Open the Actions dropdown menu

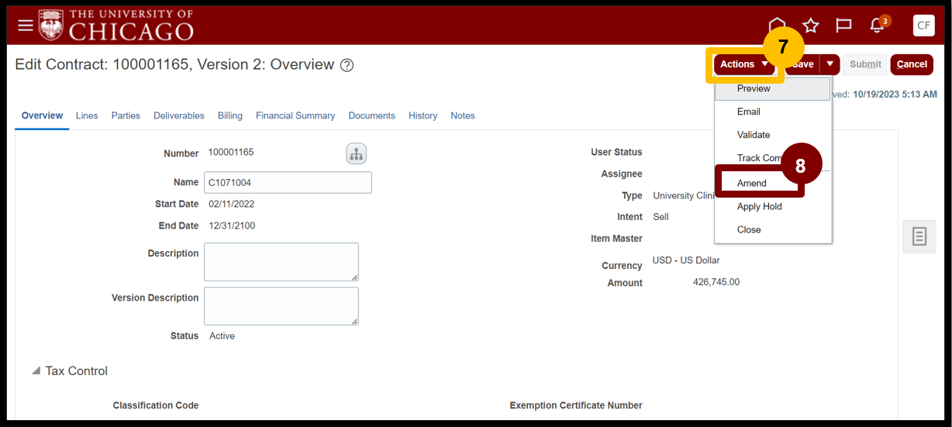coord(743,64)
